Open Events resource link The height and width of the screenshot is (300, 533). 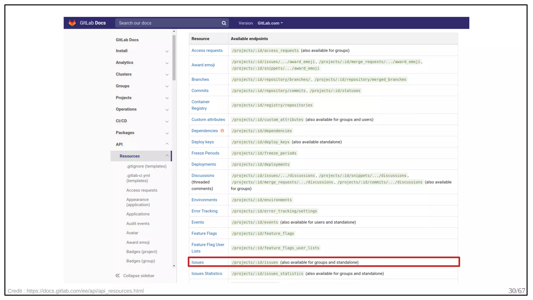pos(198,222)
